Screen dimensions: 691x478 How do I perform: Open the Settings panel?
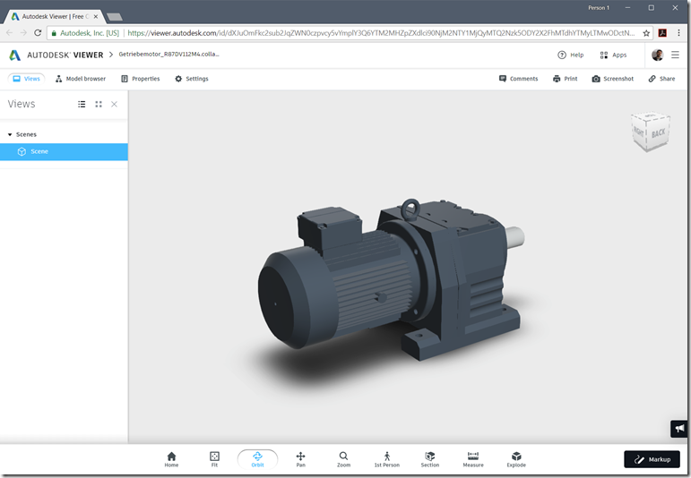(192, 79)
